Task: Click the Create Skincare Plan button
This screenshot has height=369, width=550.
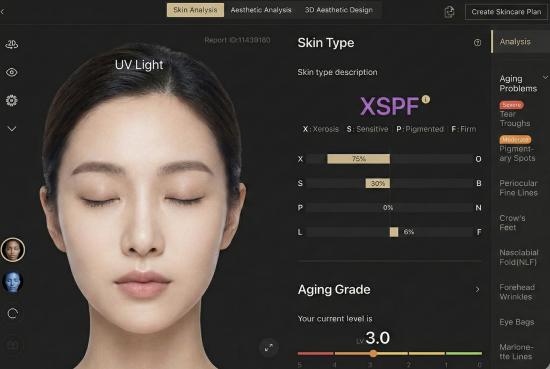Action: tap(506, 12)
